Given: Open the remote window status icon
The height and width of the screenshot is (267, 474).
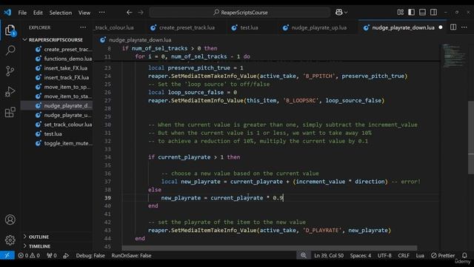Looking at the screenshot, I should (x=7, y=255).
